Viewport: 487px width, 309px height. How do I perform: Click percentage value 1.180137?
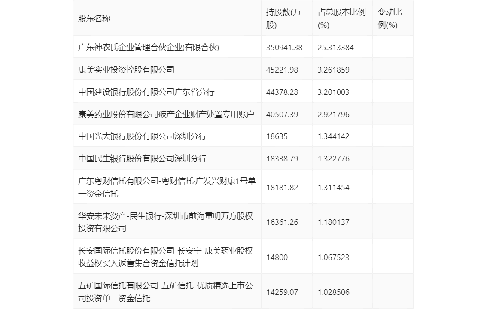(334, 222)
